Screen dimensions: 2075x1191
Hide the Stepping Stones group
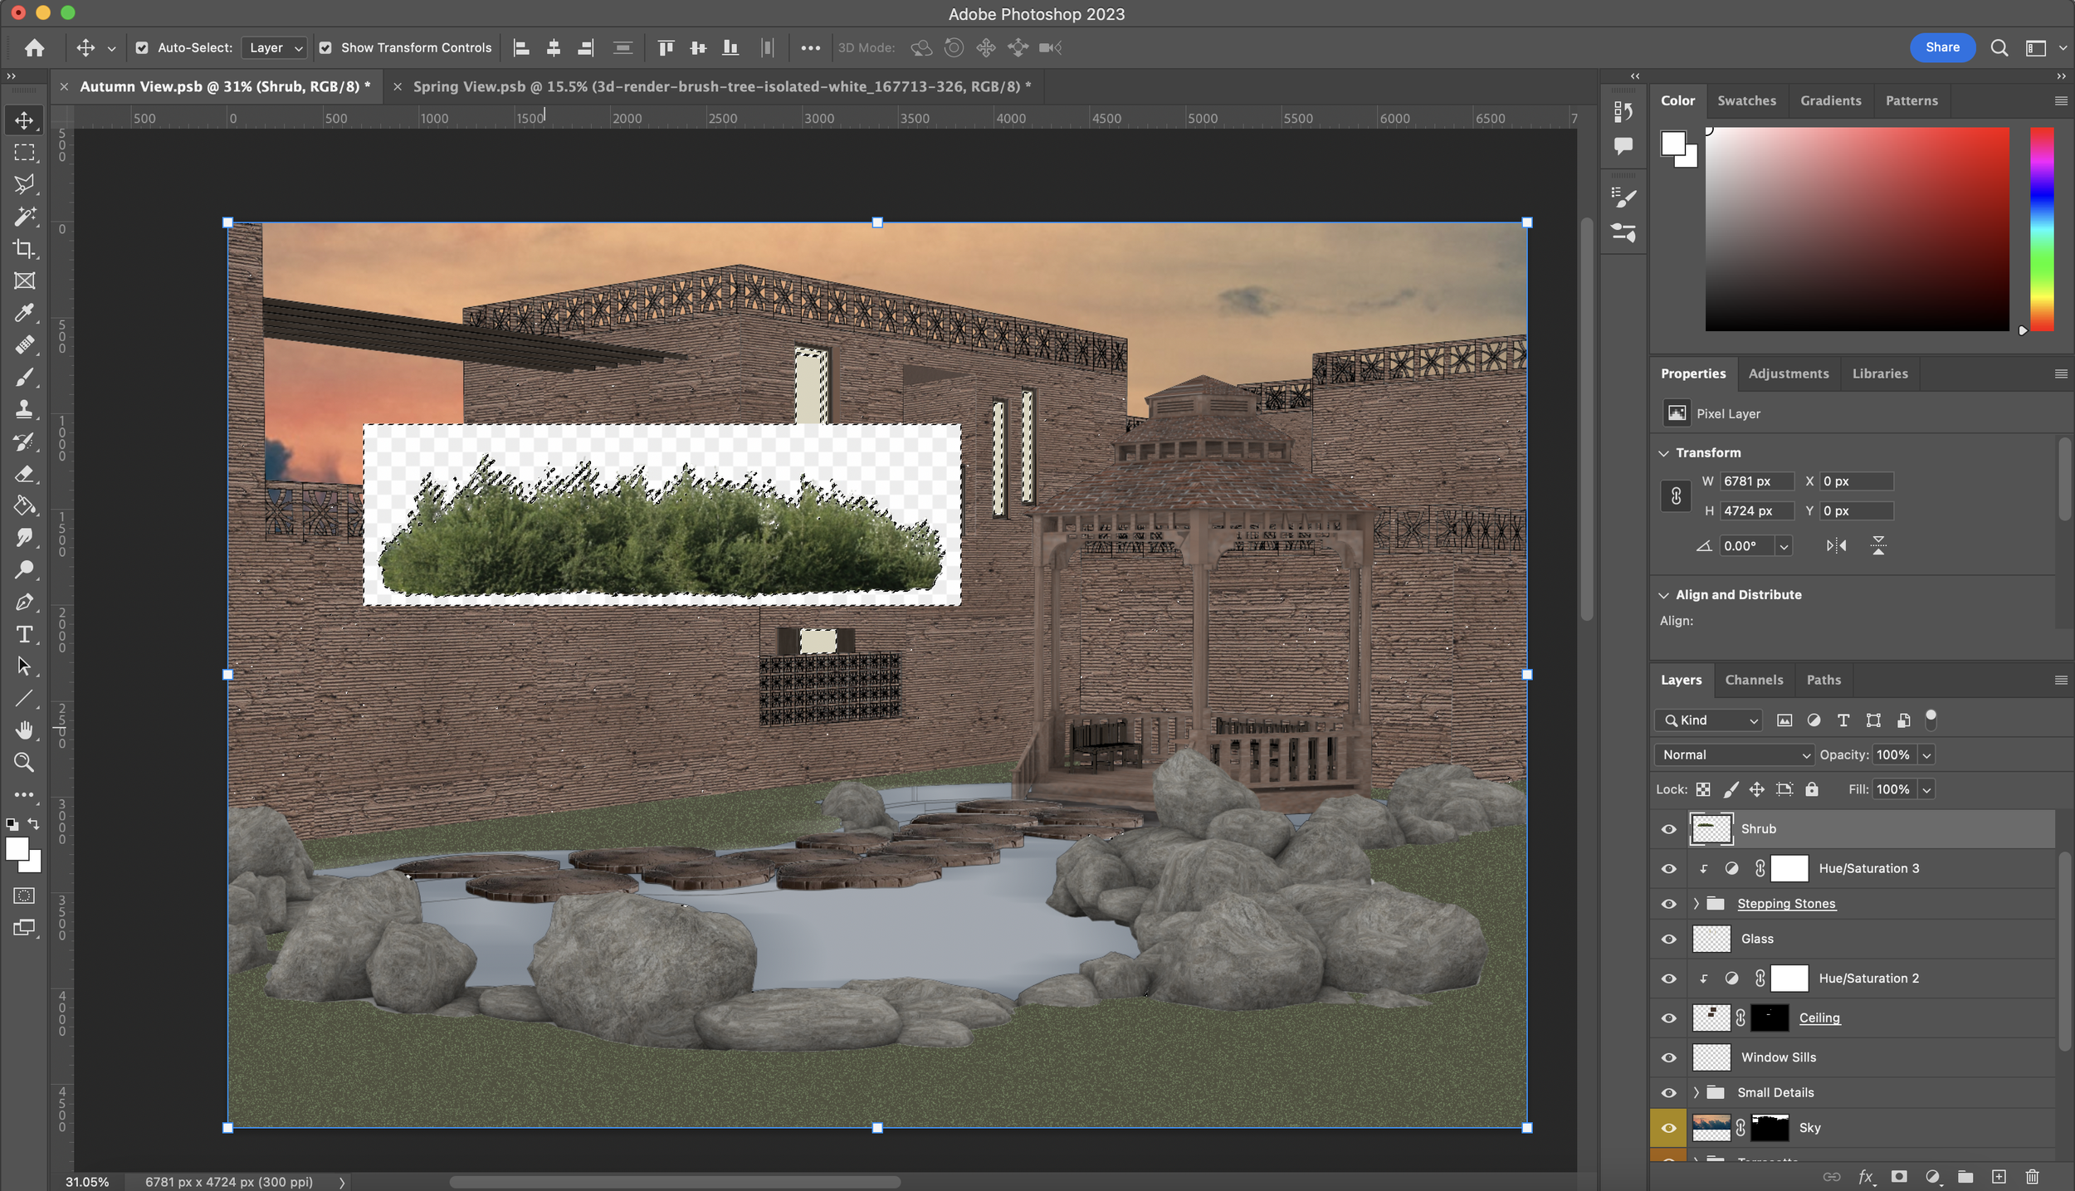(1668, 904)
